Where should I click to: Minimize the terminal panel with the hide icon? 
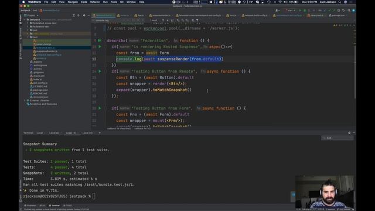point(354,133)
